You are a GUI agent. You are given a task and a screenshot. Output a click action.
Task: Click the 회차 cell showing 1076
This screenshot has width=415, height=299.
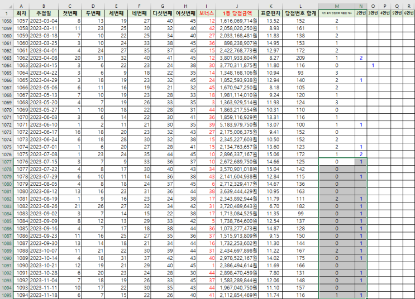pos(21,162)
